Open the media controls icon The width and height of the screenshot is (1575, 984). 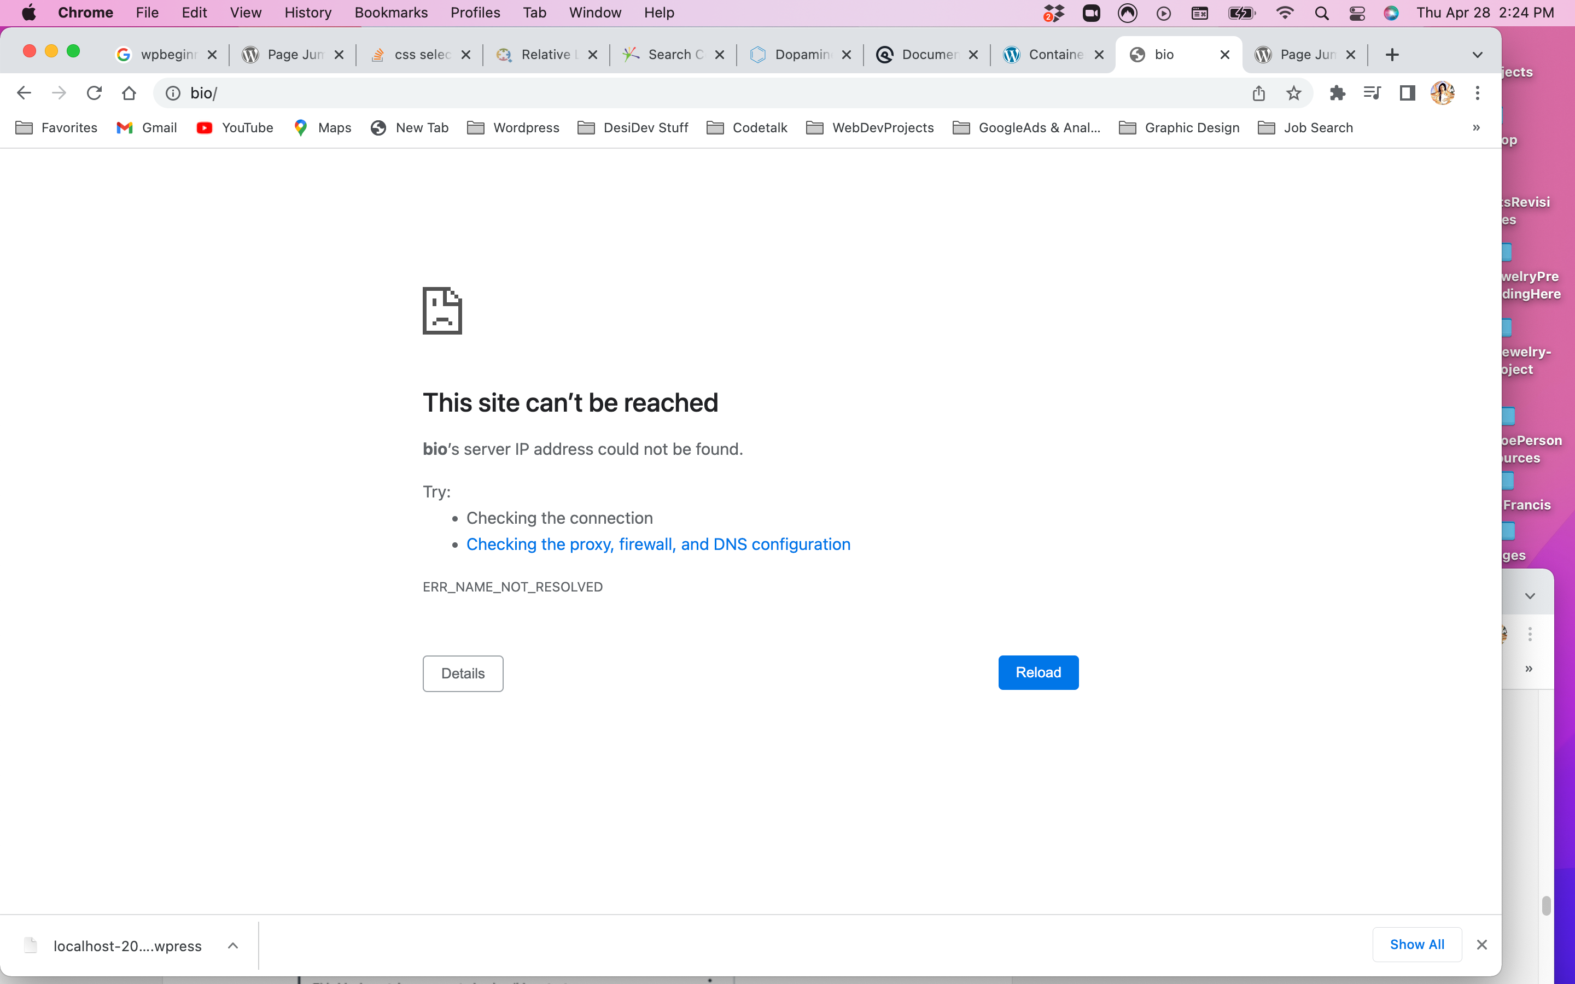[x=1372, y=93]
